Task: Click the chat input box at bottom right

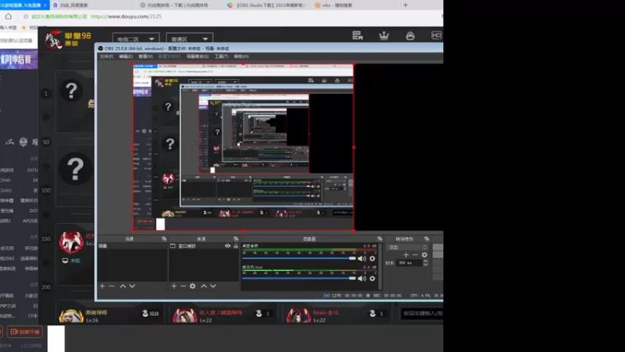Action: pos(422,314)
